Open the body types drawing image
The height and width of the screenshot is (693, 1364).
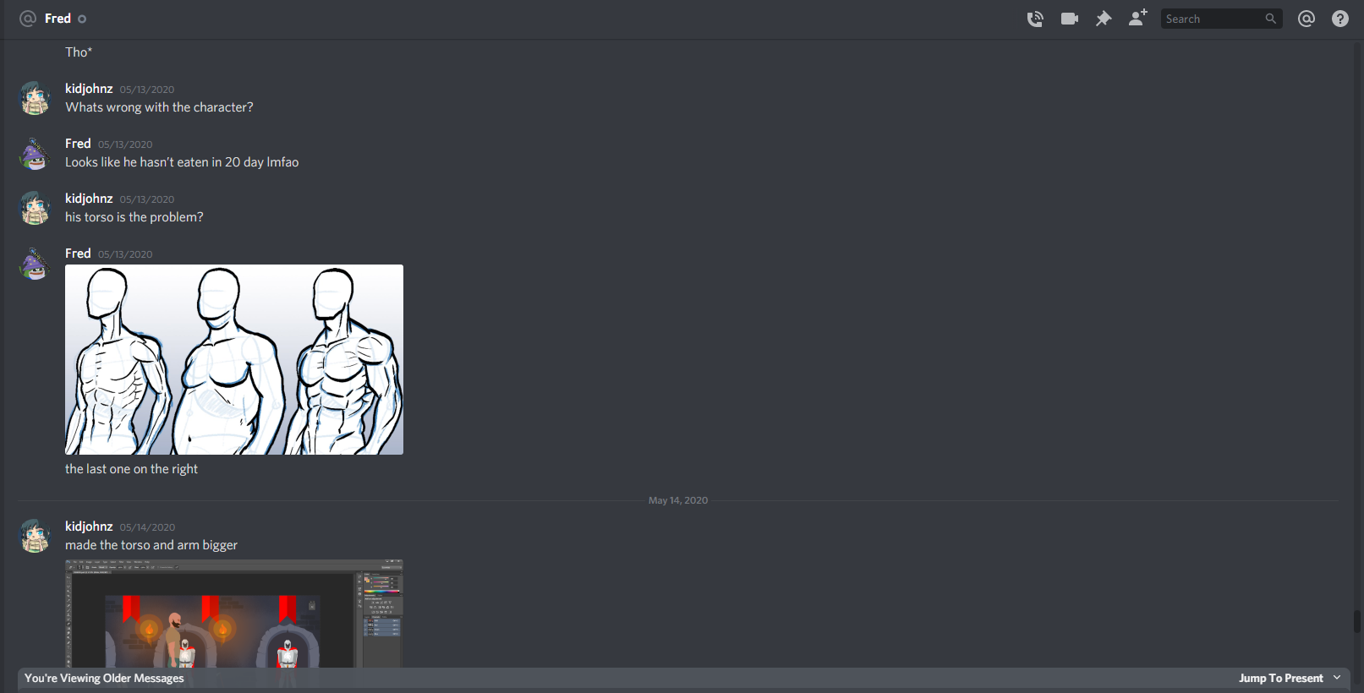[234, 360]
